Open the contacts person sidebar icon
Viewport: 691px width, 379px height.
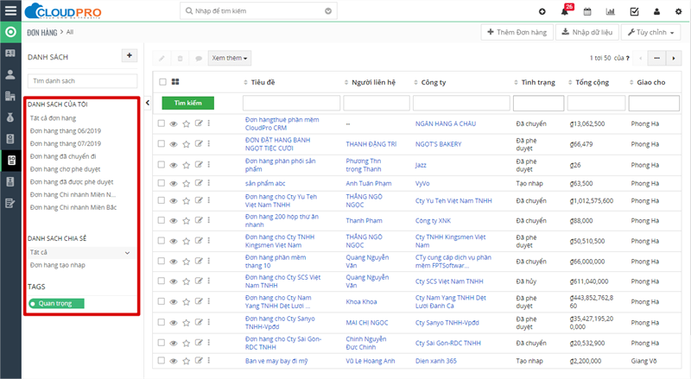(x=10, y=74)
